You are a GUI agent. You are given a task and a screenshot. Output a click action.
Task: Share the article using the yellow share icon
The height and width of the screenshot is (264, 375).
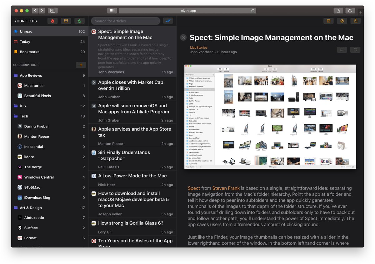(356, 21)
